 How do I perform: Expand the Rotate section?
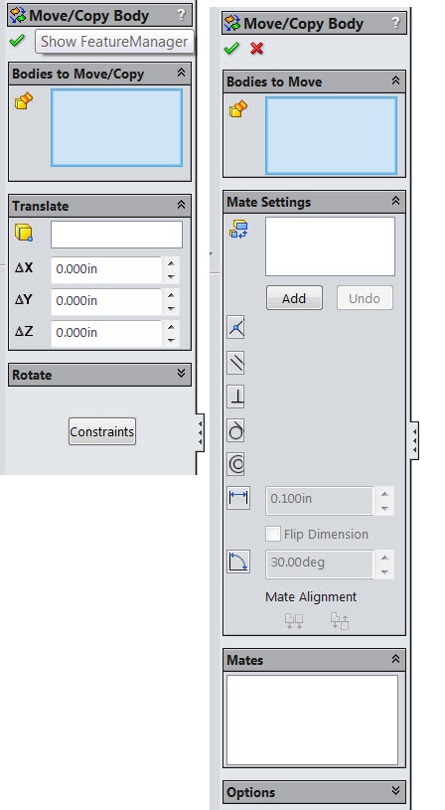181,374
